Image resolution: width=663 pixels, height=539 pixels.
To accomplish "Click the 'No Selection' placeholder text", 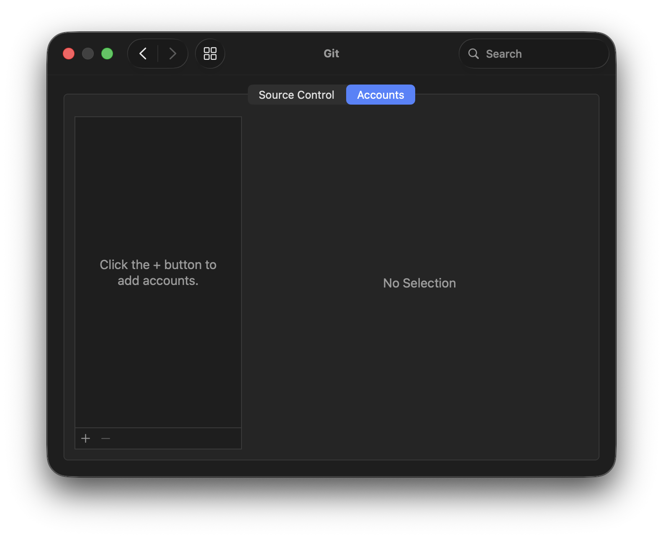I will [x=419, y=283].
